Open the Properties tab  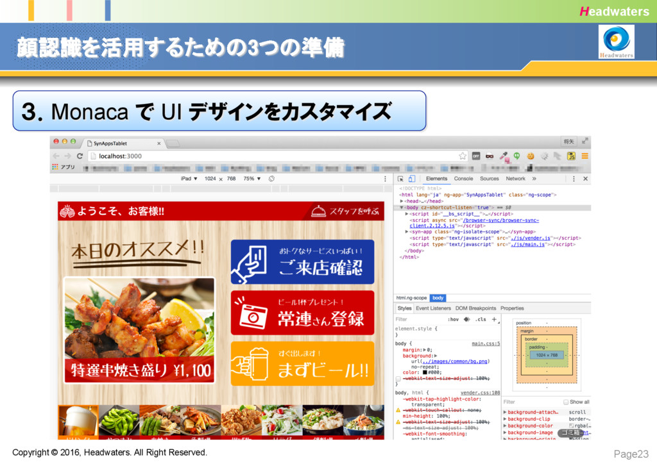[x=512, y=308]
